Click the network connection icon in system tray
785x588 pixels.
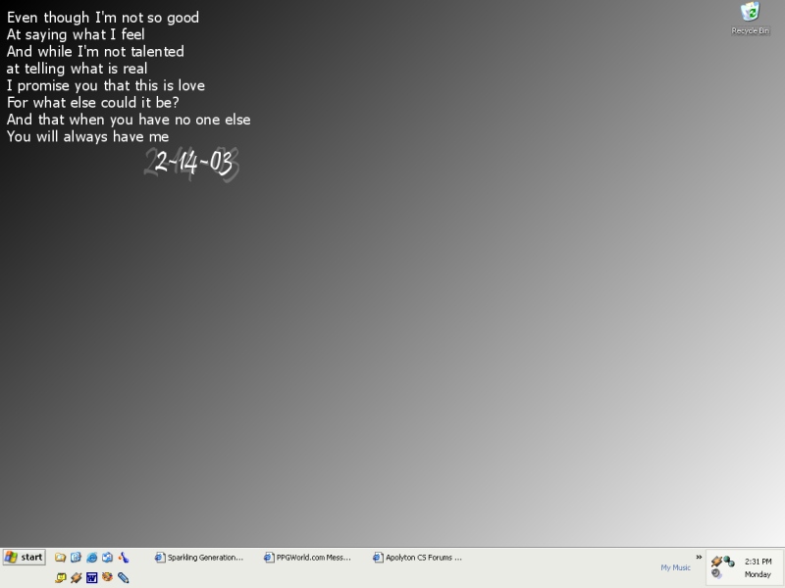coord(728,562)
